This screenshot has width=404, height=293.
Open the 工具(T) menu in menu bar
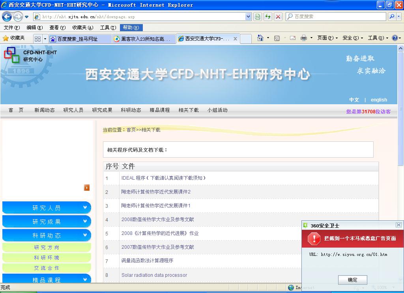point(108,28)
